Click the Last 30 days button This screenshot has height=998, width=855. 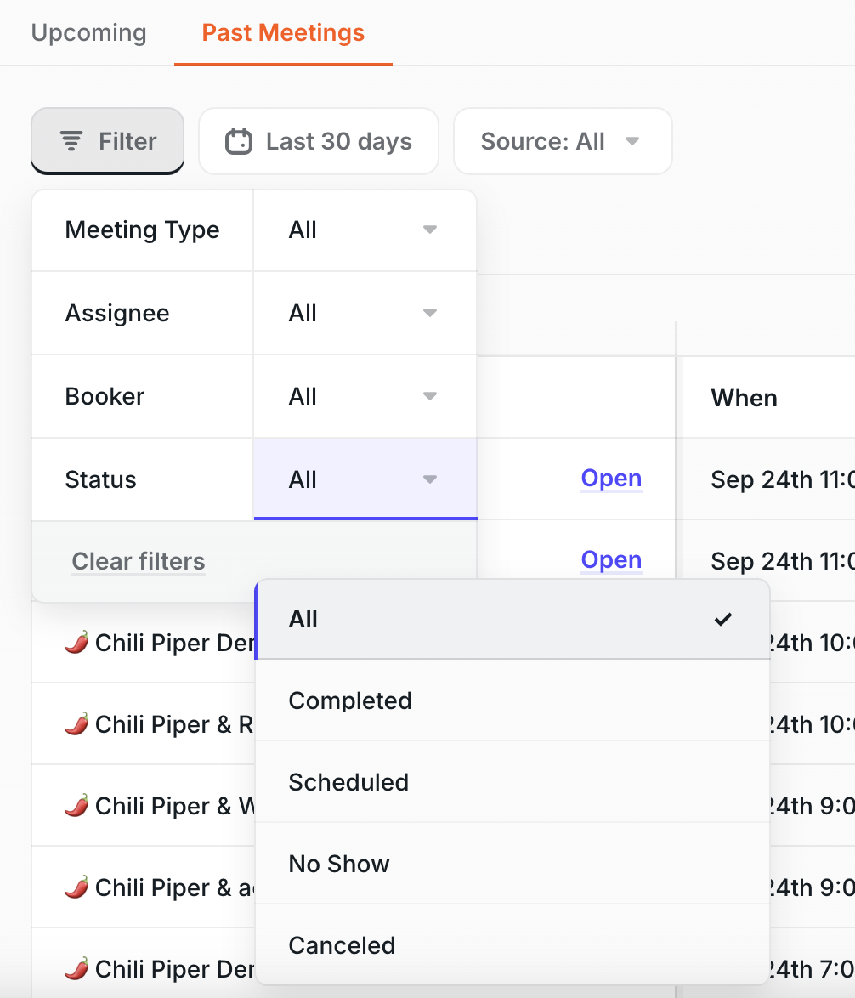pos(319,140)
